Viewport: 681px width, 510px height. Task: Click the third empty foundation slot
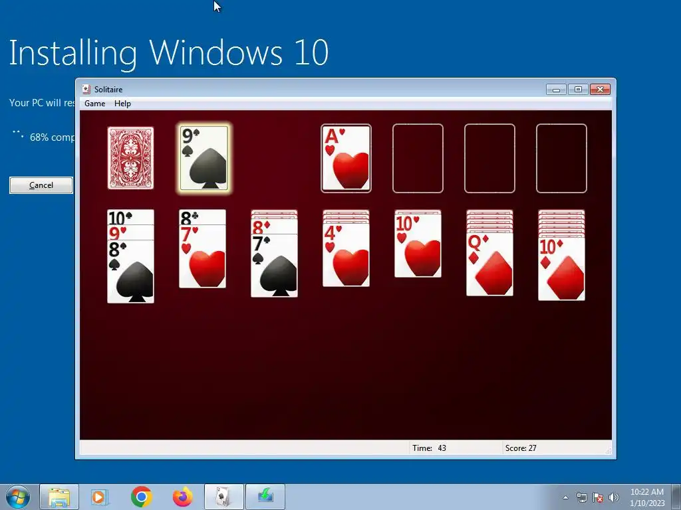click(x=489, y=158)
